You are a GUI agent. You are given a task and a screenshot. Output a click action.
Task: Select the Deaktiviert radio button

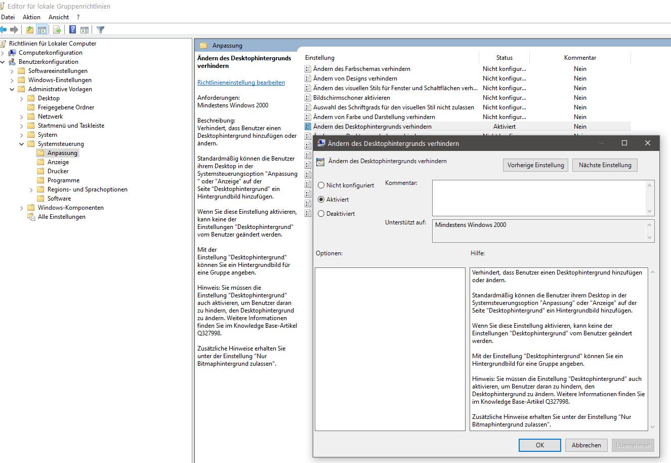321,214
